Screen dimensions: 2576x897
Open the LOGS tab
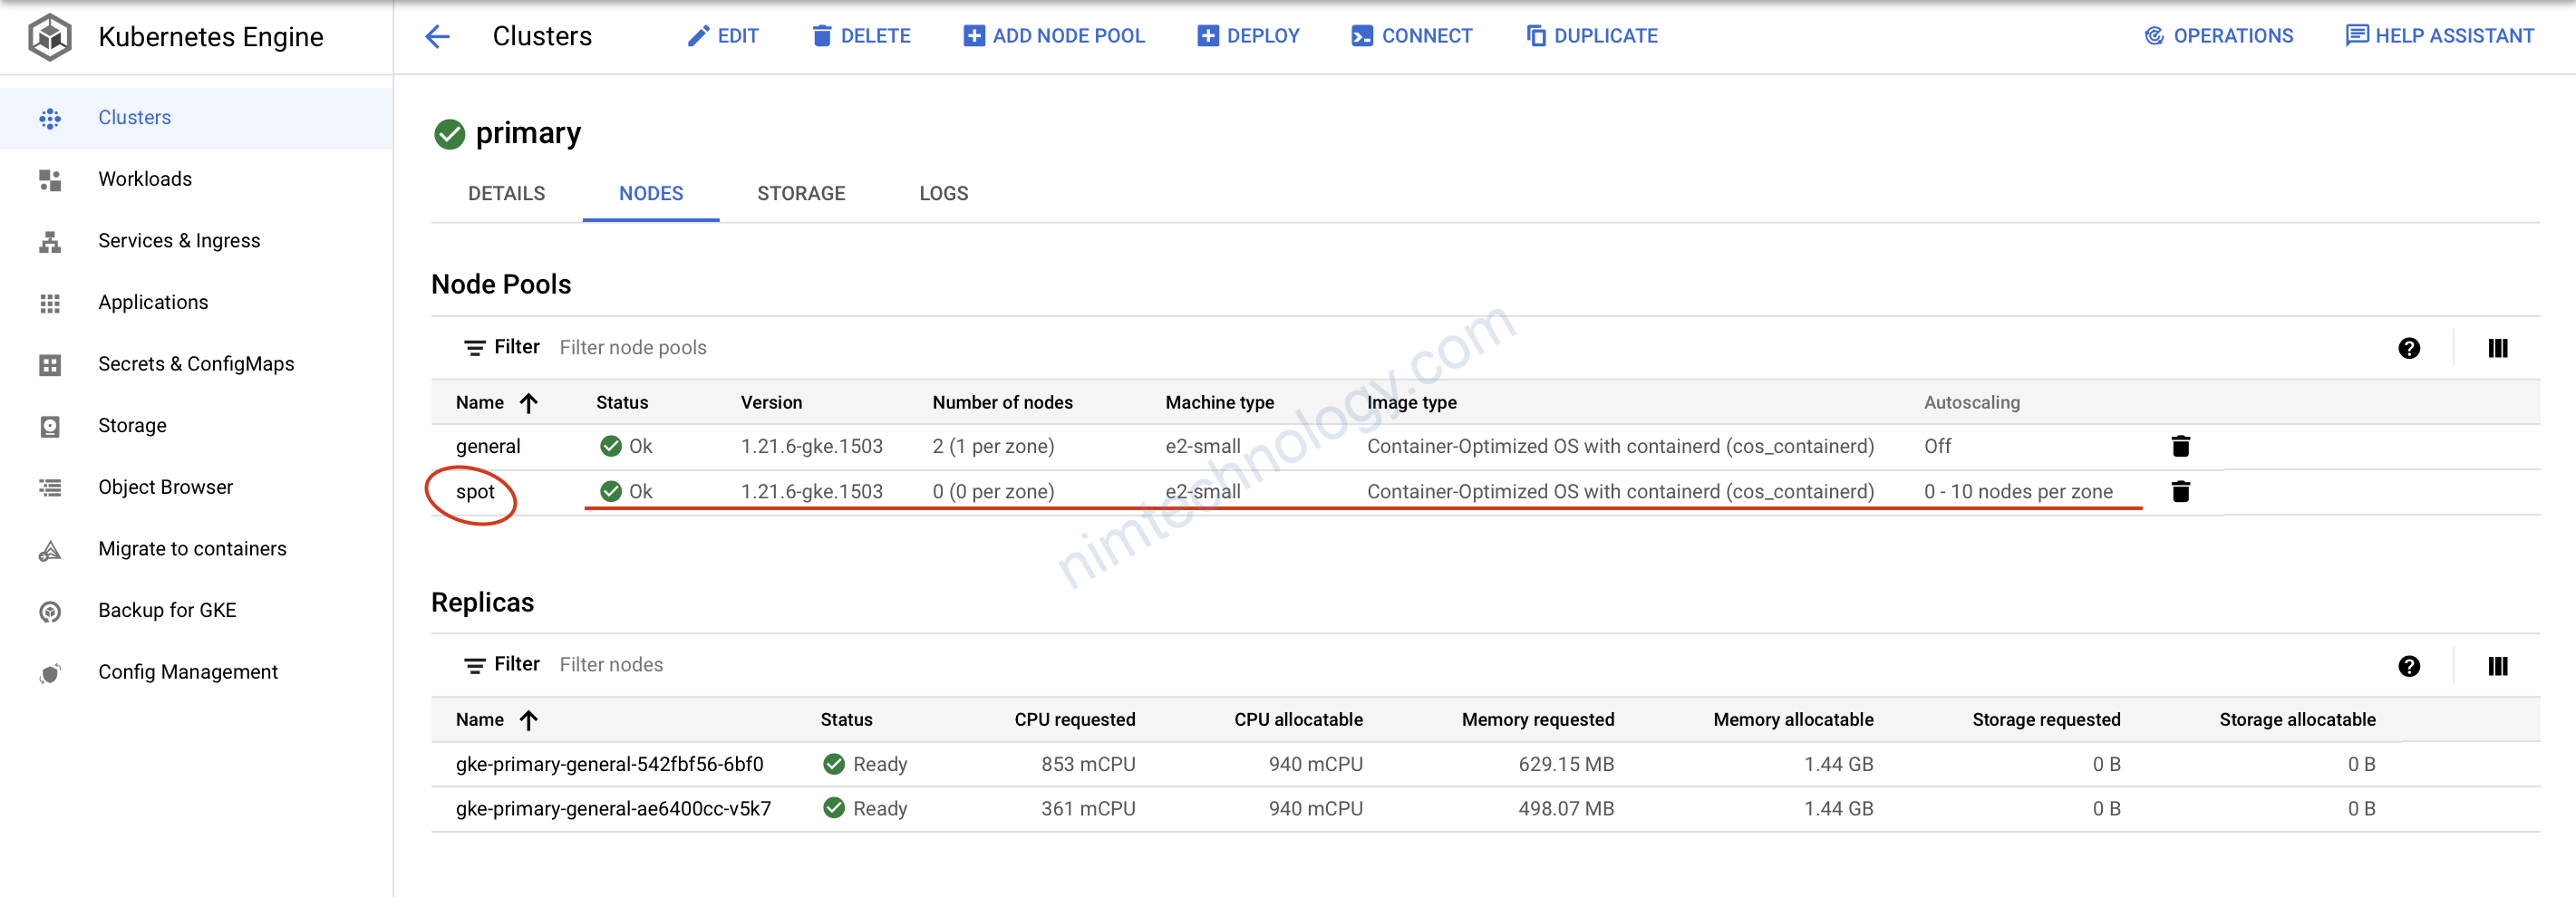point(943,194)
